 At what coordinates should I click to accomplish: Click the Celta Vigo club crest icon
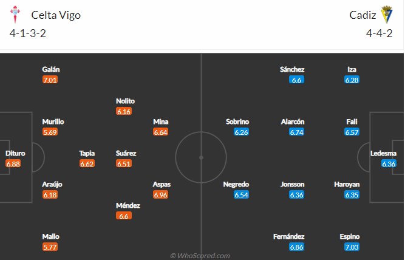(15, 15)
